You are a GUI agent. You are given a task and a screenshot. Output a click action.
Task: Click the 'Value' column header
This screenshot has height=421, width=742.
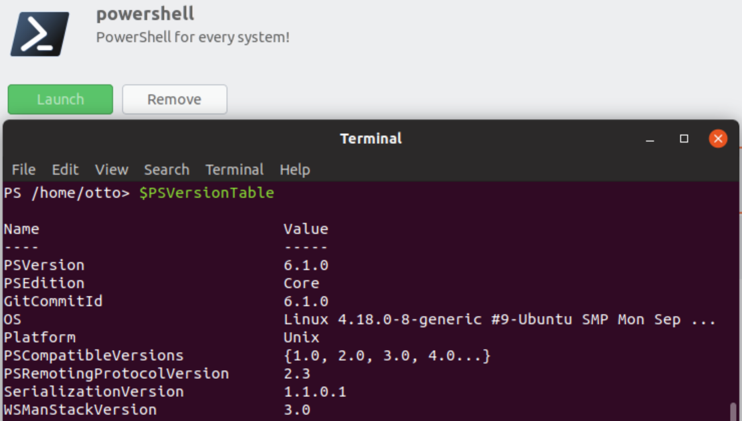306,229
